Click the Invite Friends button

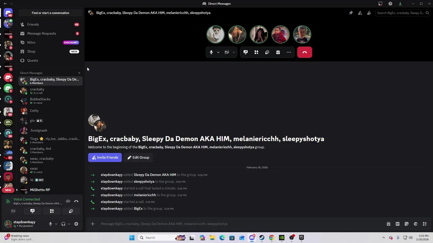click(x=105, y=158)
